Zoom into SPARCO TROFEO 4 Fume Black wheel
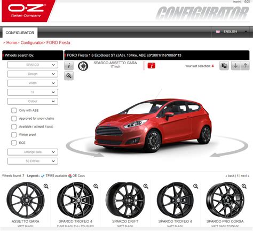Viewport: 253px width, 231px height. (96, 186)
